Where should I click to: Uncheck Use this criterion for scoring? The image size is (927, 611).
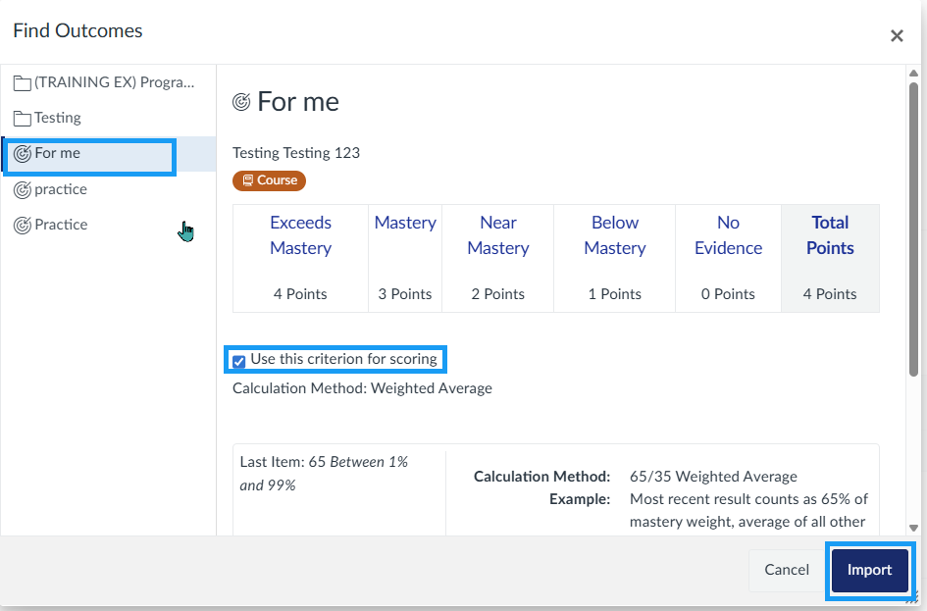238,361
